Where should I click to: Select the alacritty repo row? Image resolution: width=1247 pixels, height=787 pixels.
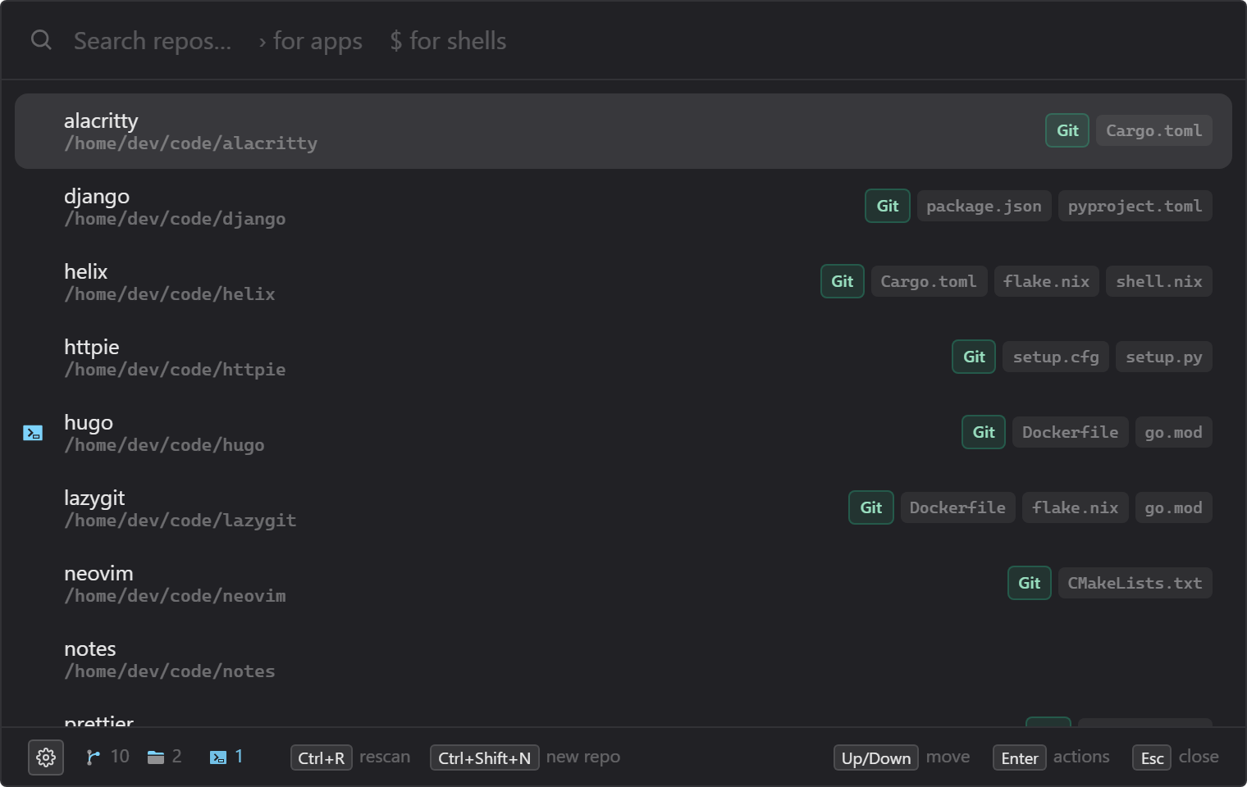[x=623, y=131]
